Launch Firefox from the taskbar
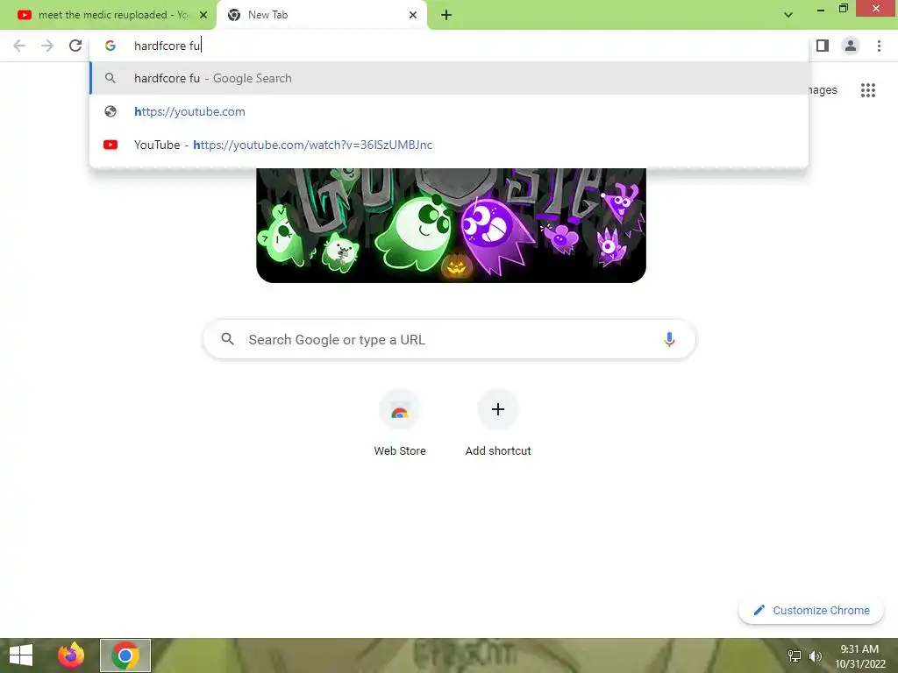Viewport: 898px width, 673px height. point(71,655)
